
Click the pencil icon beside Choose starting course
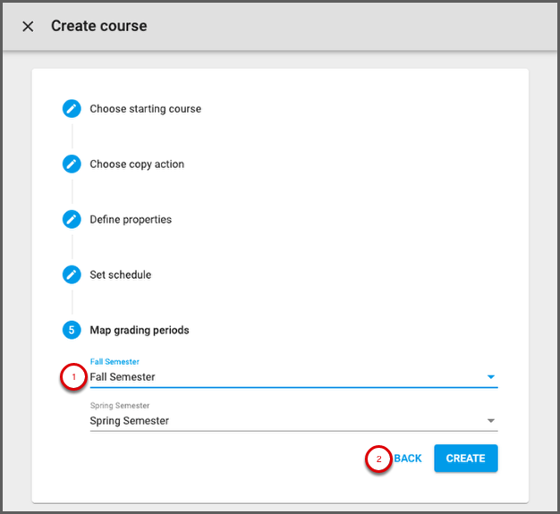click(x=72, y=109)
